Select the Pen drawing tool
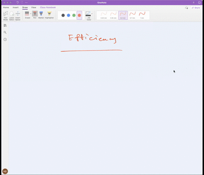This screenshot has width=204, height=175. tap(35, 15)
